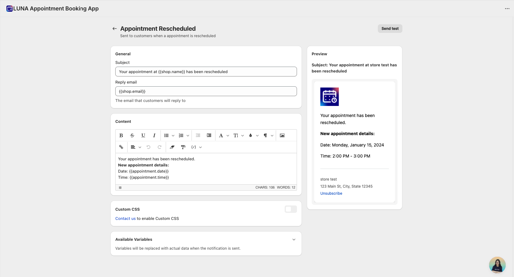Open the insert variable code dropdown

point(196,147)
